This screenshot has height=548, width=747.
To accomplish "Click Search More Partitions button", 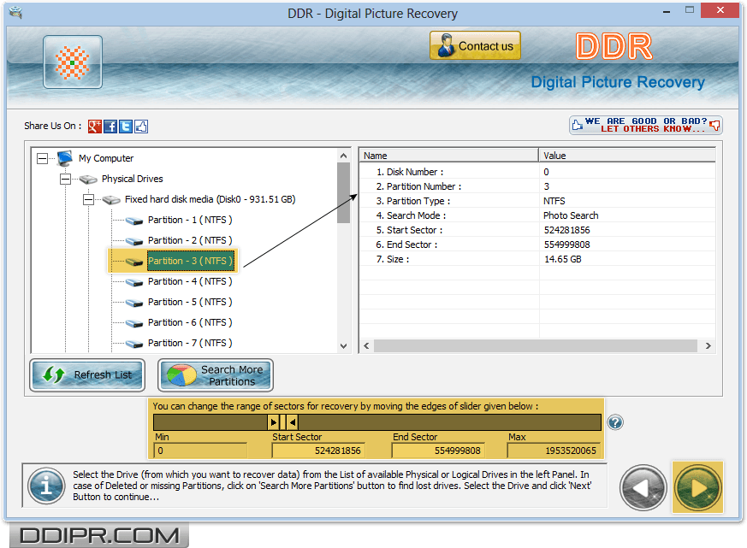I will click(216, 375).
